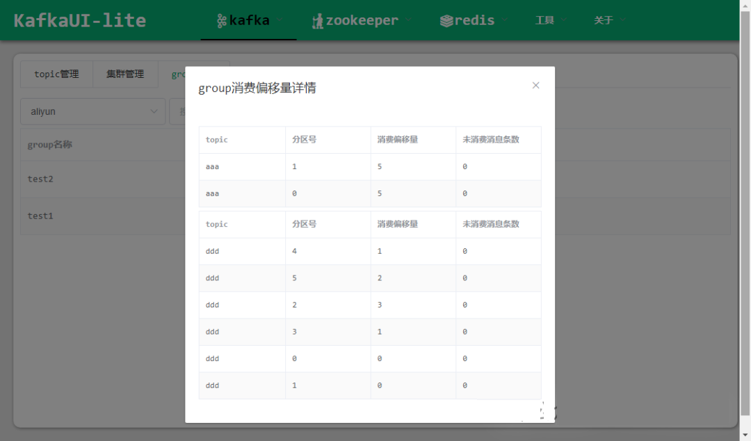Click the aaa row with partition 1
751x441 pixels.
(370, 167)
